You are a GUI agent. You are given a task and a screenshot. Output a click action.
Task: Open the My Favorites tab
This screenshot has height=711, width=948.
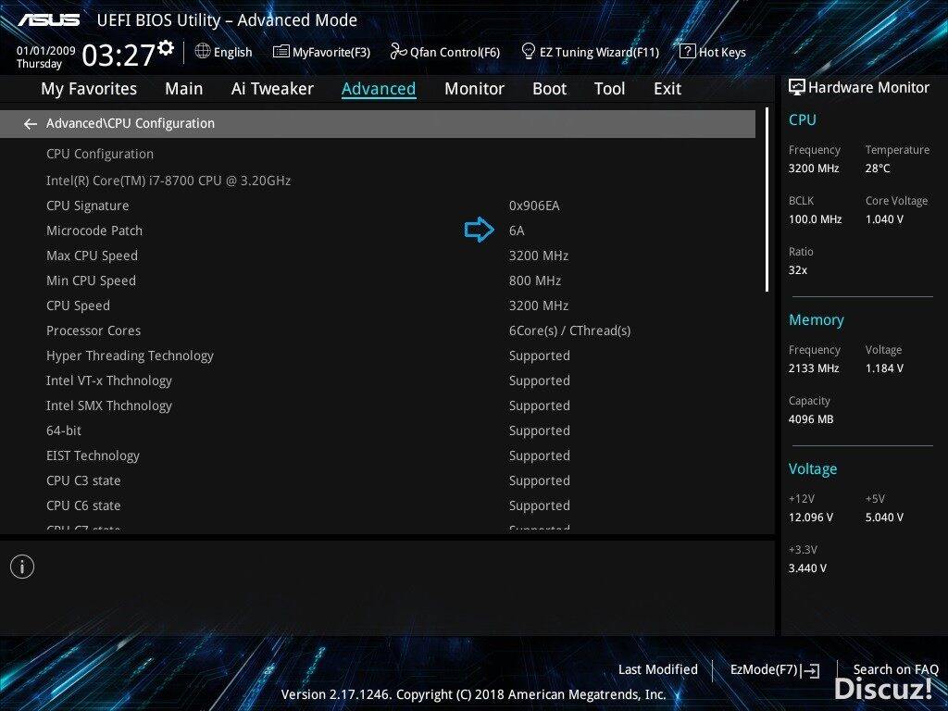[89, 89]
